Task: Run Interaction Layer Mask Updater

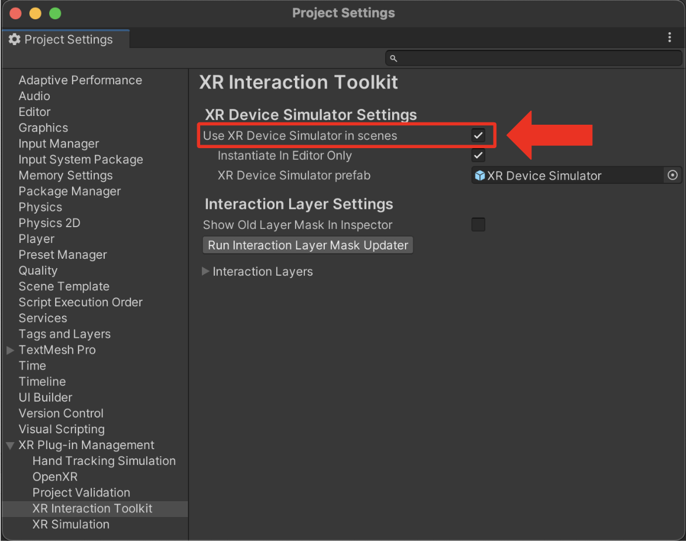Action: (x=307, y=245)
